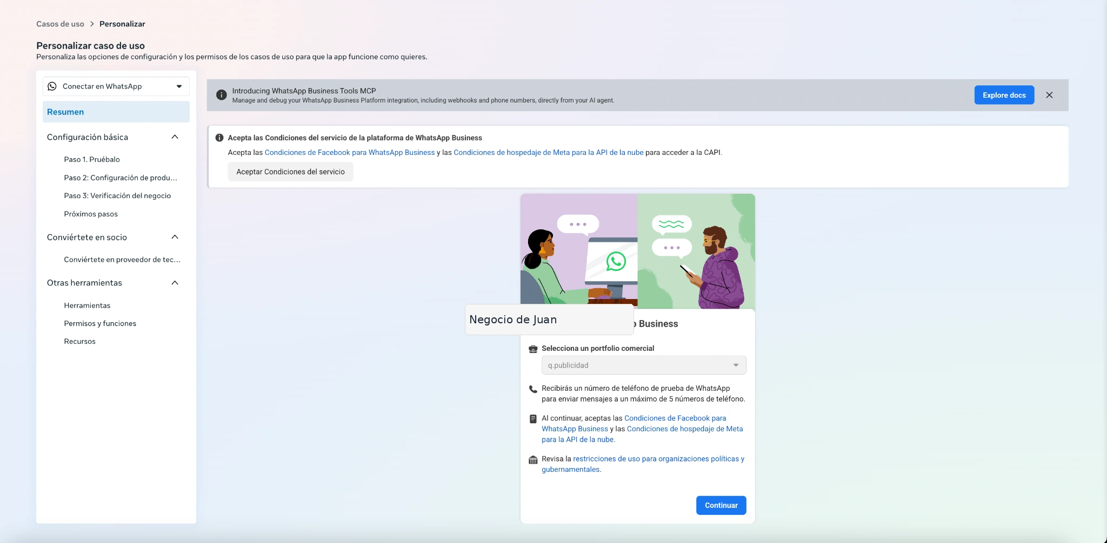Dismiss the WhatsApp Business Tools MCP banner
Viewport: 1107px width, 543px height.
click(x=1049, y=95)
